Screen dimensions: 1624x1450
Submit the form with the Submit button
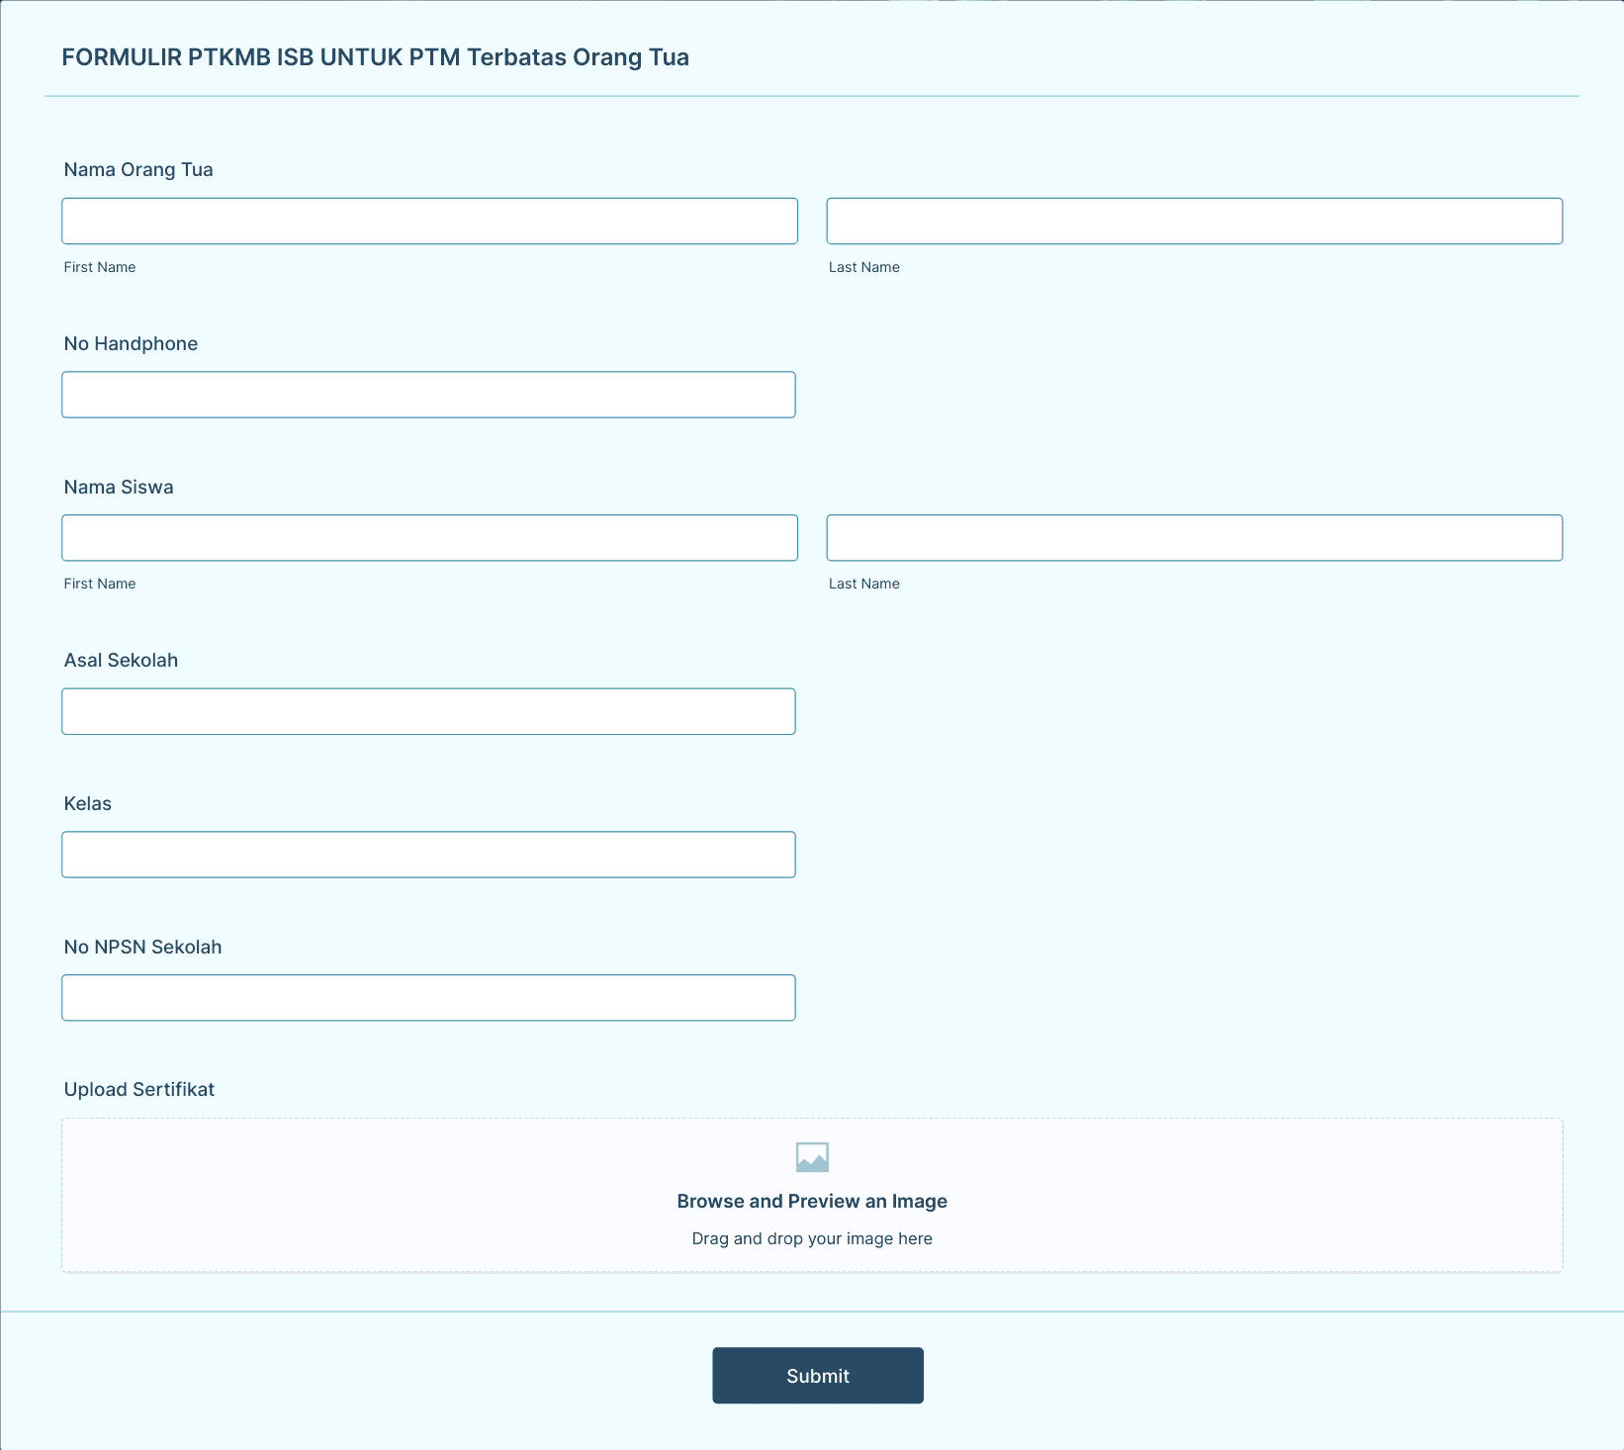coord(818,1376)
